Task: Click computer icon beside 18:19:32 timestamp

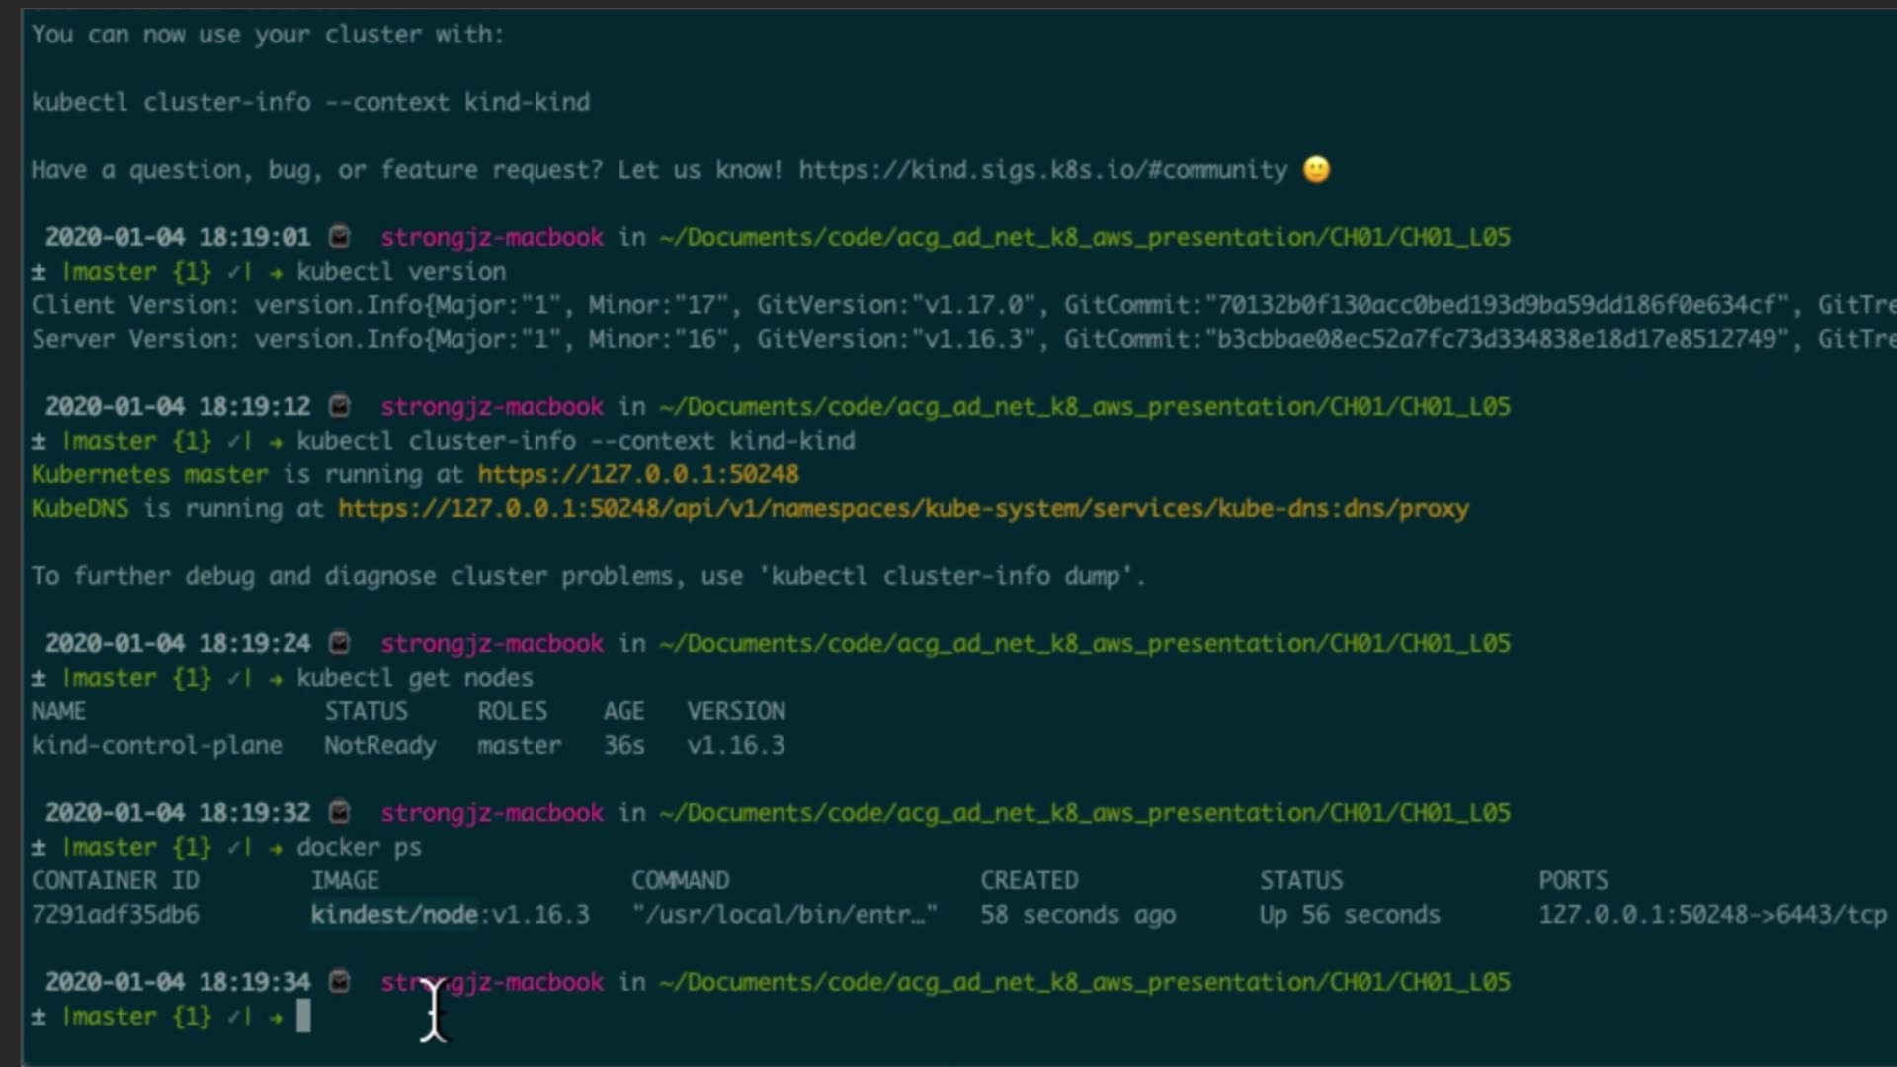Action: (339, 813)
